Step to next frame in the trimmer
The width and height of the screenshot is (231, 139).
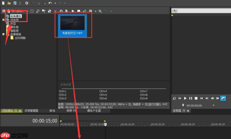218,98
